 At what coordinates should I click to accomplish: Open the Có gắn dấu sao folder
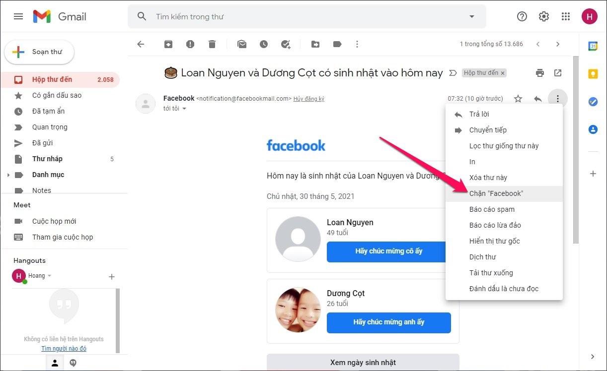60,95
